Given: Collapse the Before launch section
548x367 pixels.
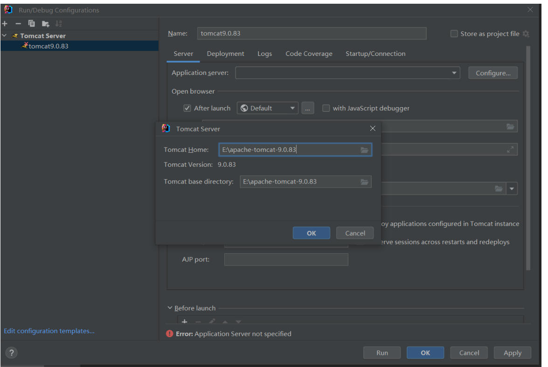Looking at the screenshot, I should pos(170,308).
